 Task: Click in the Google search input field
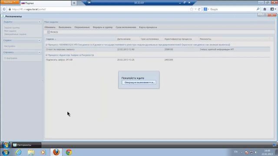[x=232, y=9]
